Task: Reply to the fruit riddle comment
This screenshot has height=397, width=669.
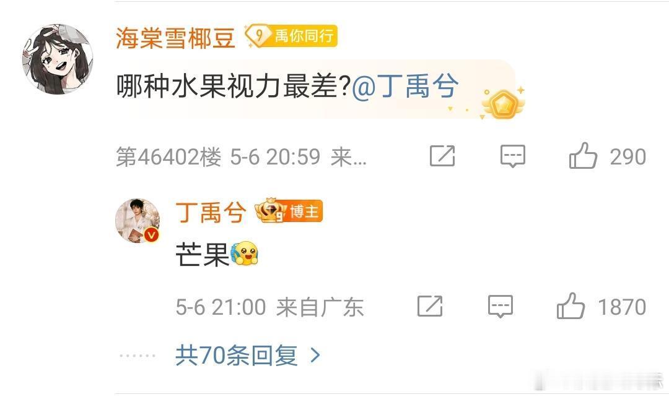Action: [x=512, y=156]
